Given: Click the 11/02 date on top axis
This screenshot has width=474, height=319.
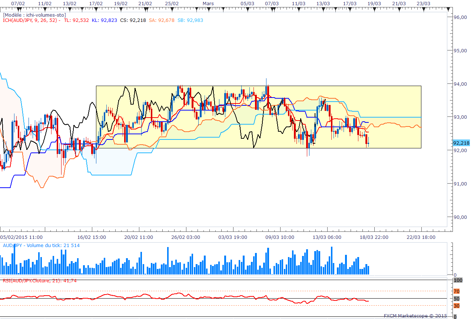Looking at the screenshot, I should [x=44, y=3].
